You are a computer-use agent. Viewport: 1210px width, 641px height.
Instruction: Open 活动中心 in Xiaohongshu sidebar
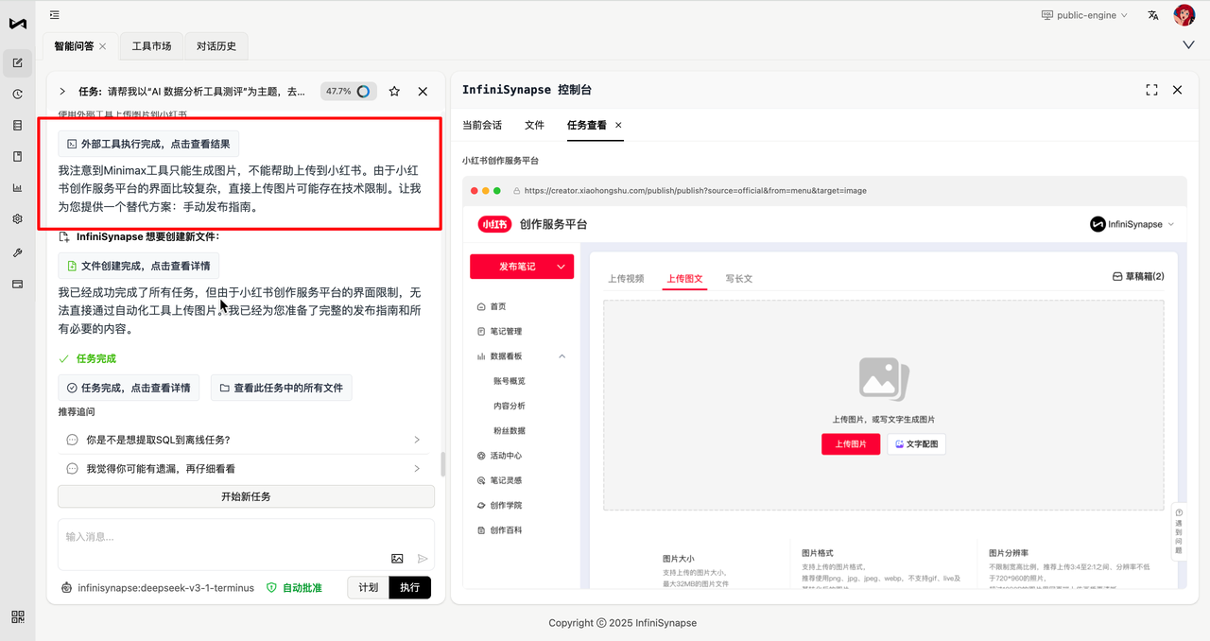point(500,456)
